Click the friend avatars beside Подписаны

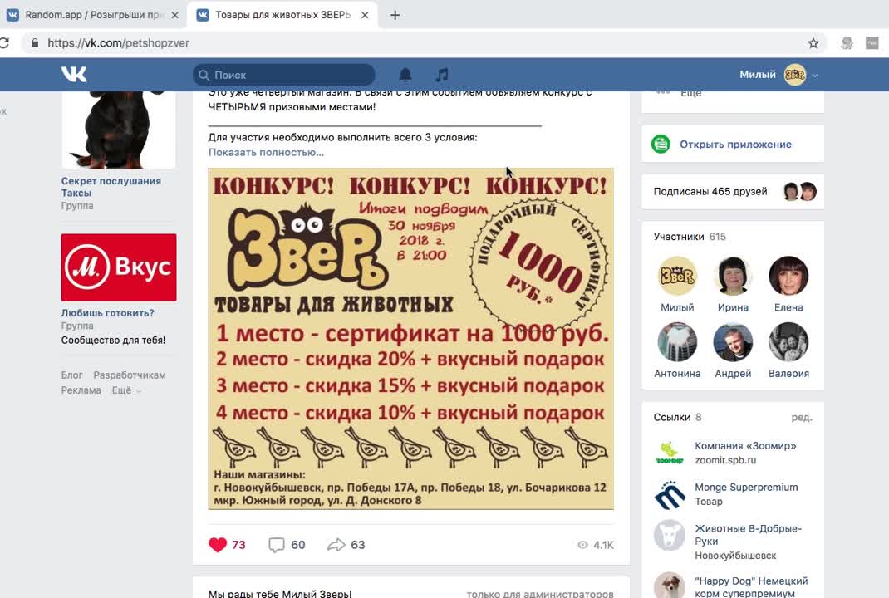[799, 192]
